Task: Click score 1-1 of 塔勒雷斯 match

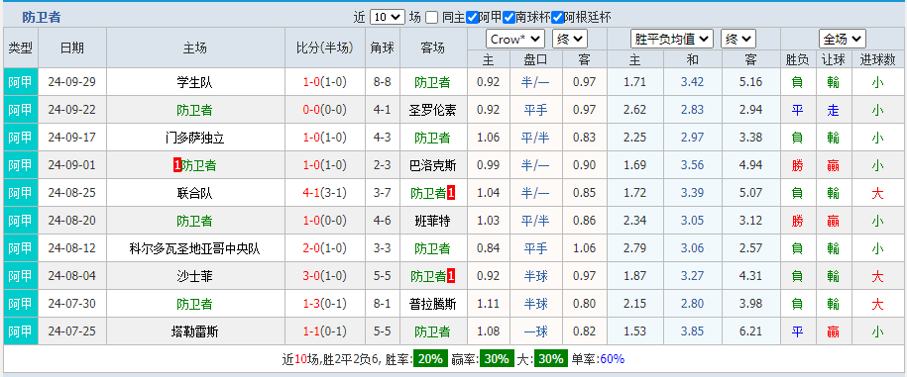Action: (312, 331)
